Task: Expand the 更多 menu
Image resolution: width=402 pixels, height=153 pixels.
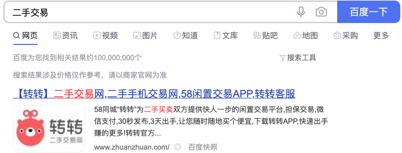Action: point(381,36)
